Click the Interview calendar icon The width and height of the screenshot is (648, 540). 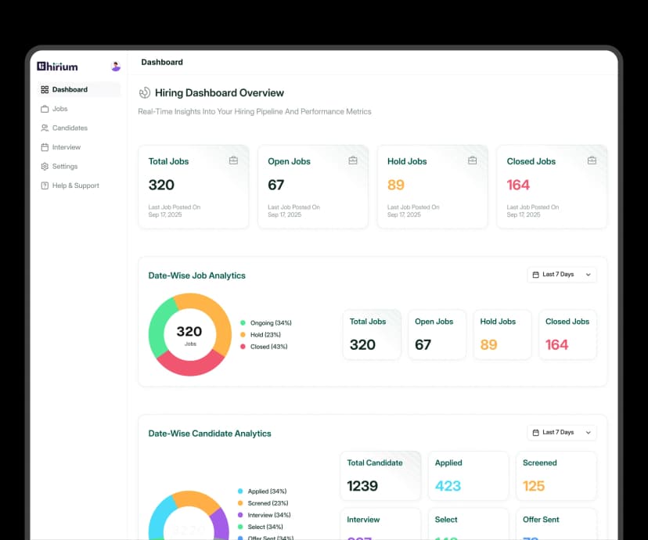pos(45,147)
